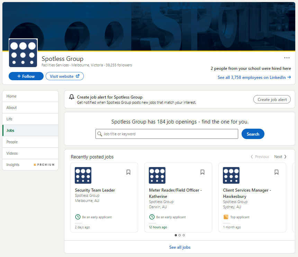Select the About menu item
This screenshot has width=298, height=257.
coord(11,108)
